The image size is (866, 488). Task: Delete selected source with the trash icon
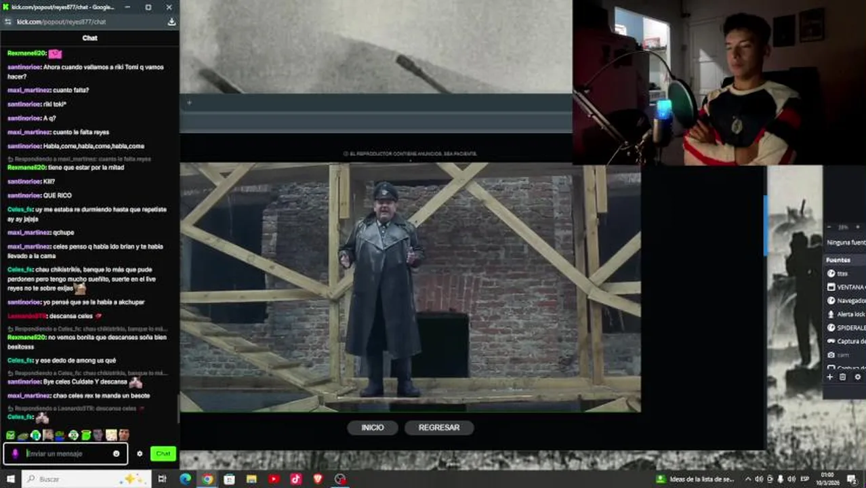pos(843,377)
